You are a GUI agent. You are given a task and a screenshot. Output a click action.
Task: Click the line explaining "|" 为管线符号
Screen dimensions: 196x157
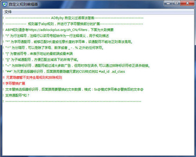[x=38, y=54]
